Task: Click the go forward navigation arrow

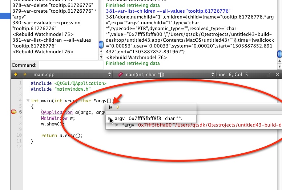Action: click(x=25, y=74)
